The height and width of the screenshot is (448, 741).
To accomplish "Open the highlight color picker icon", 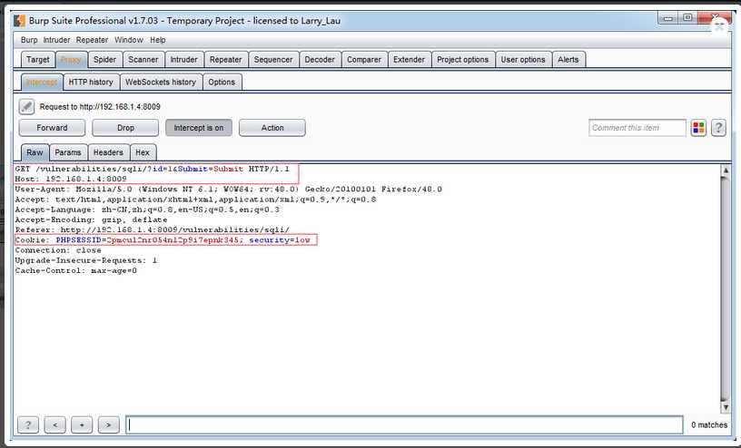I will point(698,128).
